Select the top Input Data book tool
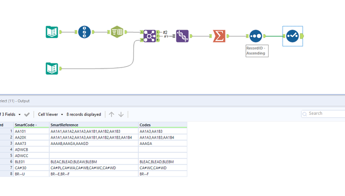345x196 pixels. click(52, 32)
